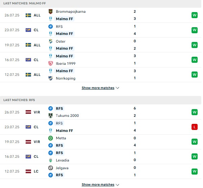Click the Last Matches: RFS section header
This screenshot has height=188, width=203.
pyautogui.click(x=100, y=100)
